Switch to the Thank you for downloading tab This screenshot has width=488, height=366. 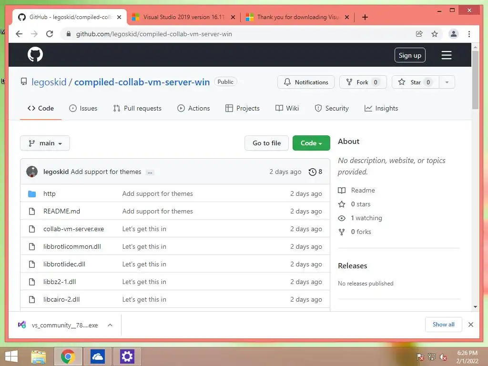(298, 17)
